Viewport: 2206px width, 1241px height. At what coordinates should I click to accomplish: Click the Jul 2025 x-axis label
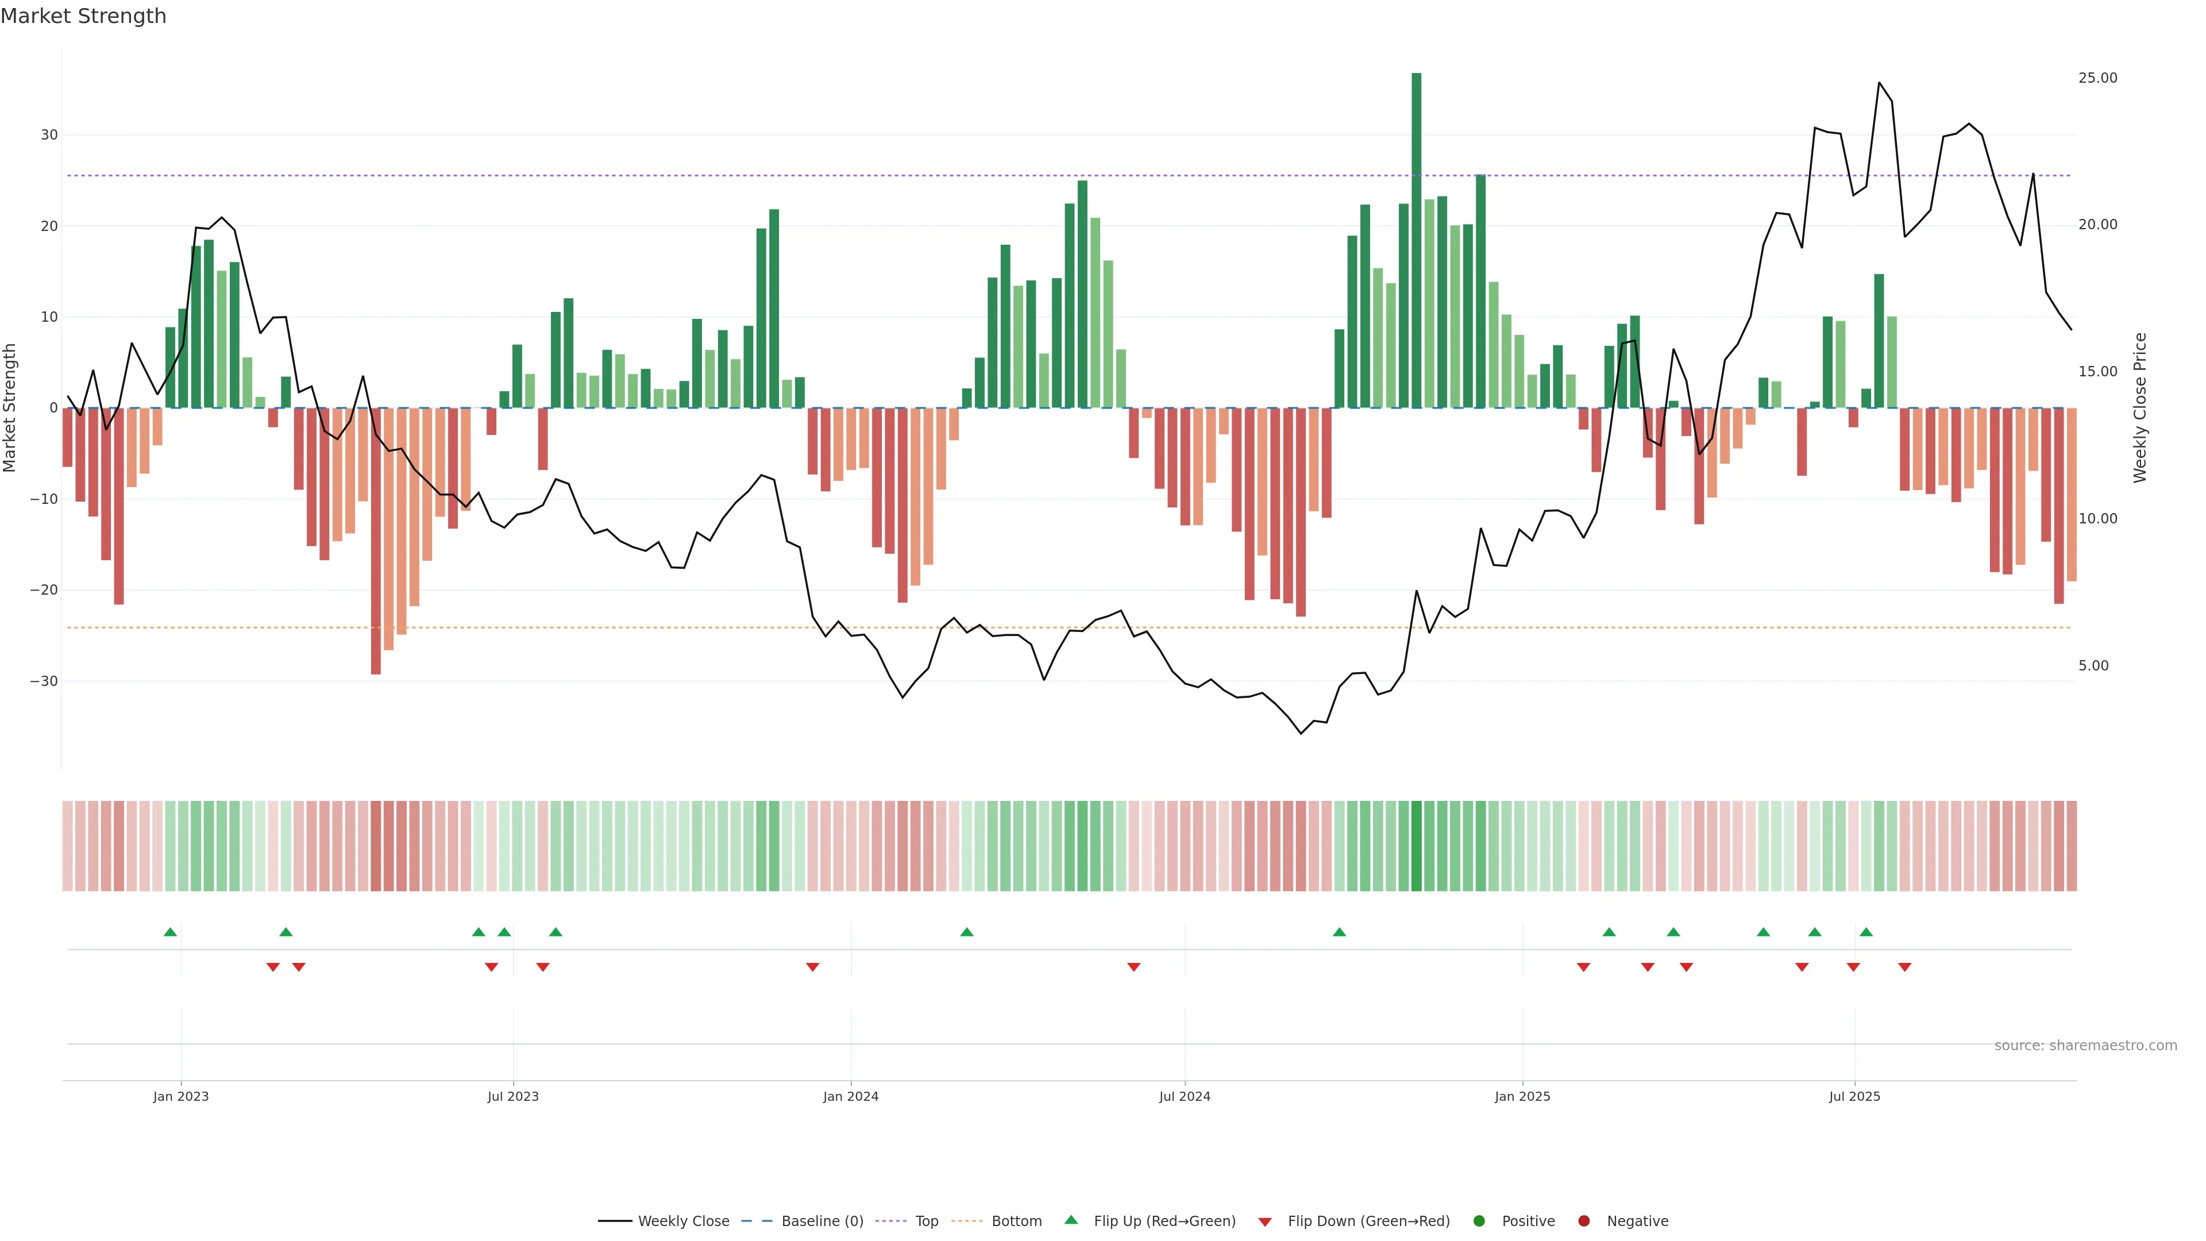1855,1096
